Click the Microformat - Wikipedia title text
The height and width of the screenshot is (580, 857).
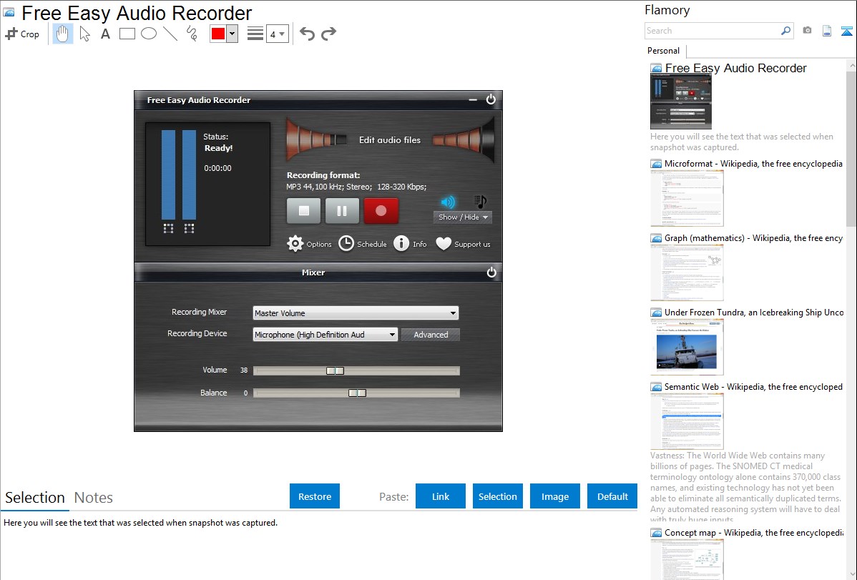(753, 164)
